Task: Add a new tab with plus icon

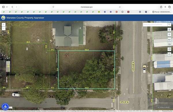Action: tap(165, 7)
